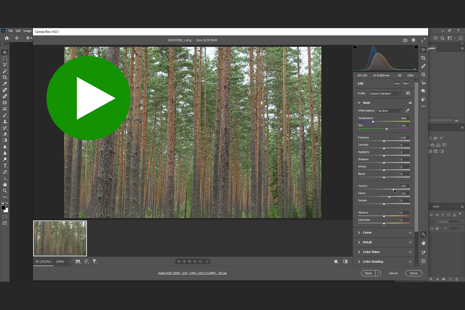This screenshot has width=465, height=310.
Task: Open the filmstrip filter funnel icon
Action: (x=95, y=262)
